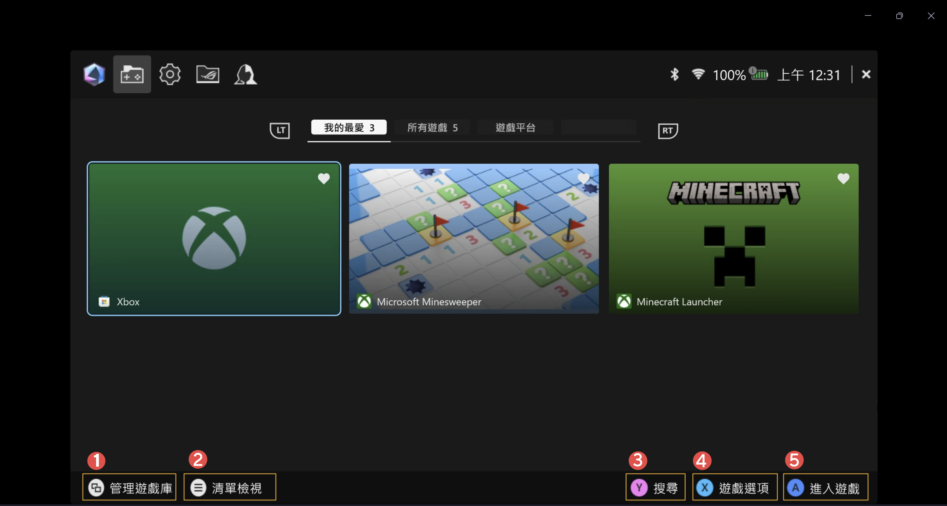Click the user profile headset icon
This screenshot has width=947, height=506.
246,75
